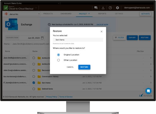
Task: Click the Barracuda Cloud-to-Cloud Backup logo
Action: 6,8
